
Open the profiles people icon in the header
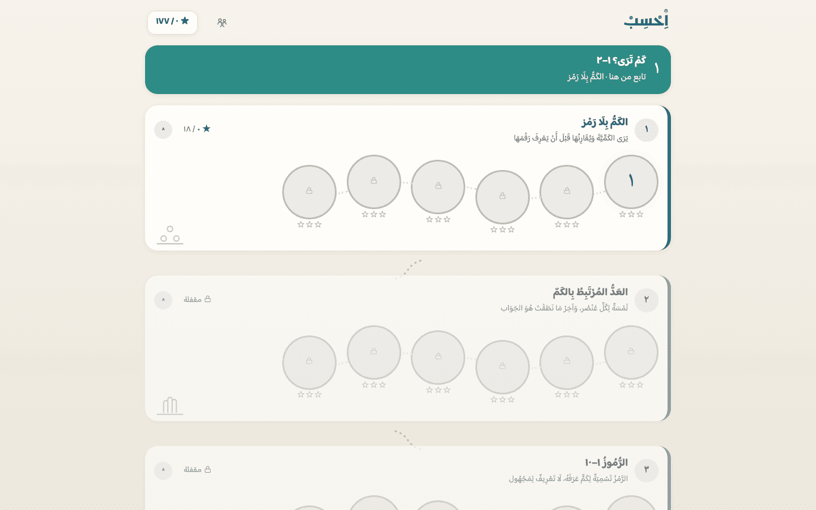tap(222, 23)
